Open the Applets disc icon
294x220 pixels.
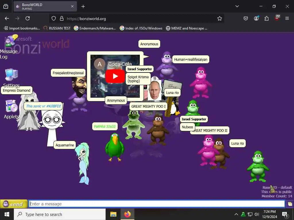click(x=11, y=106)
